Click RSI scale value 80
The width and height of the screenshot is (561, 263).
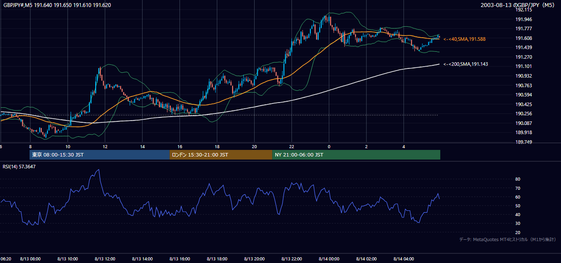pos(518,179)
